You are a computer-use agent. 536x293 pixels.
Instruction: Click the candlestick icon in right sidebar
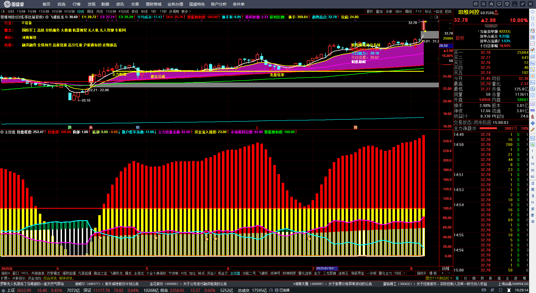point(533,50)
